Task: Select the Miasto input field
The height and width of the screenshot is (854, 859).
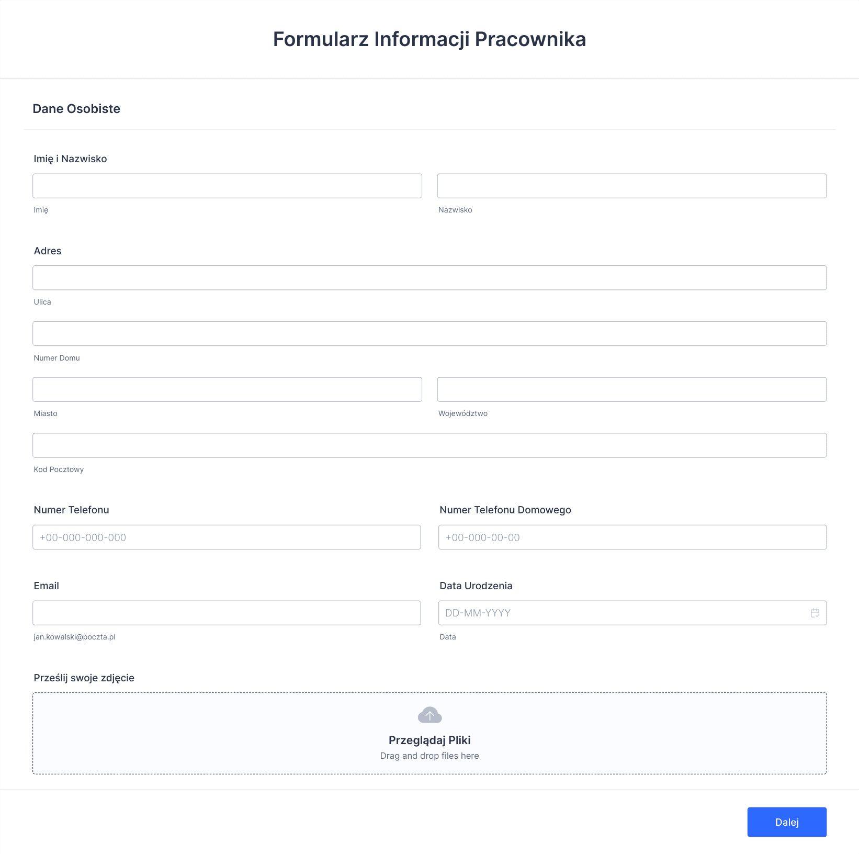Action: click(x=227, y=389)
